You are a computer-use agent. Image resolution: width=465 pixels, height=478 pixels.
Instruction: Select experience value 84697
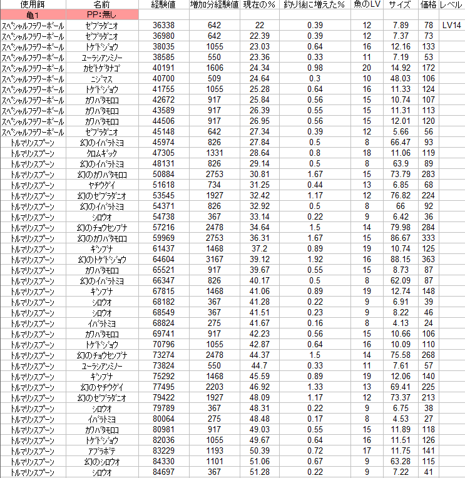tap(163, 472)
